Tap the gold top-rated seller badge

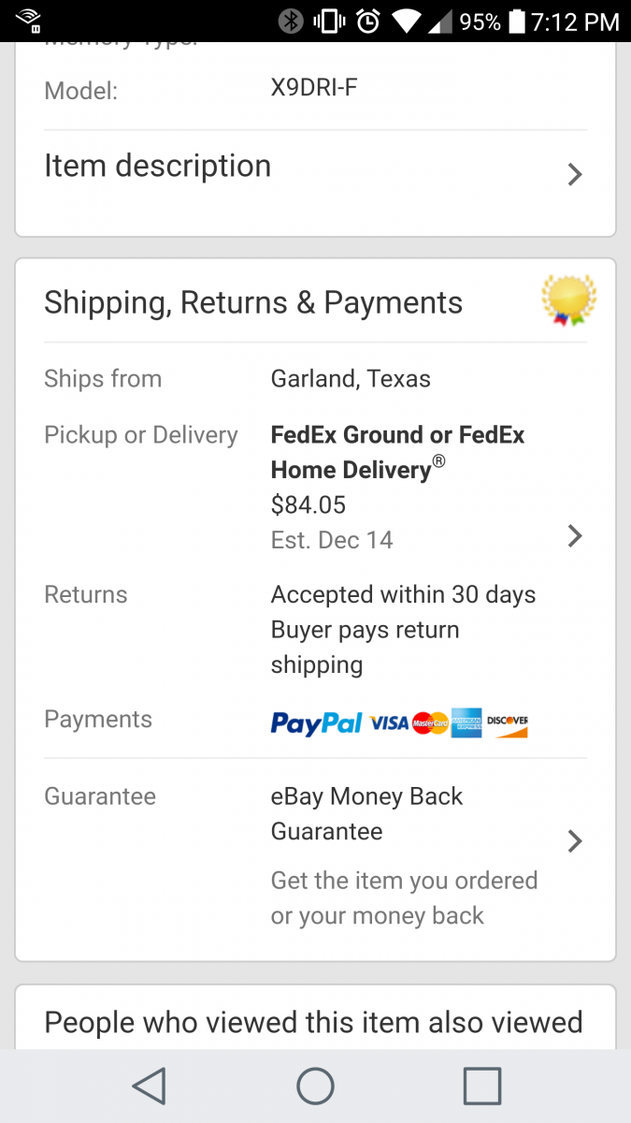pyautogui.click(x=568, y=301)
